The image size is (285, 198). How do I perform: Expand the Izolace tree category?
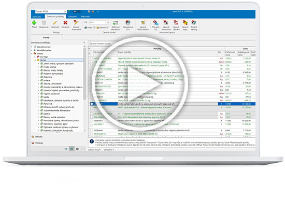pyautogui.click(x=38, y=80)
